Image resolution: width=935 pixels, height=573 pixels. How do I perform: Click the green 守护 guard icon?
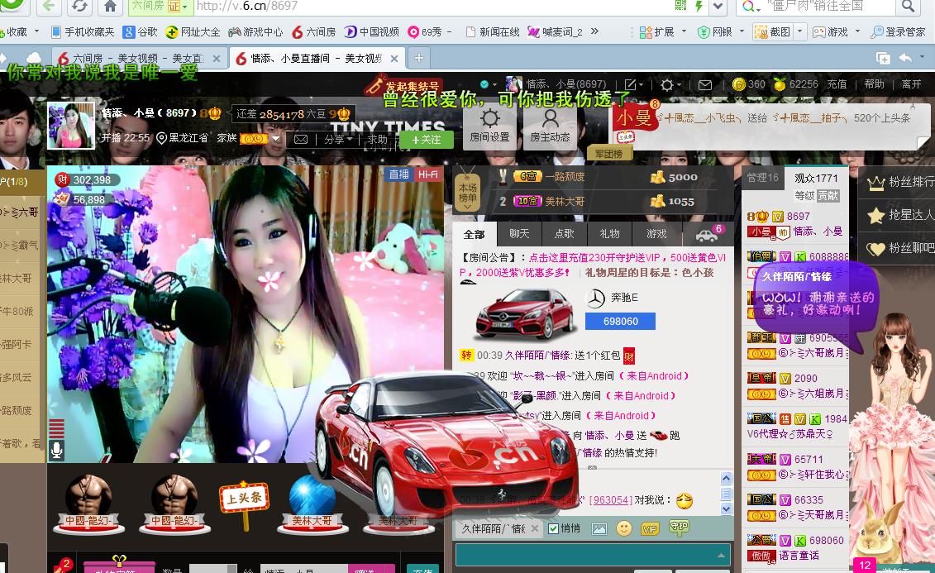[x=678, y=527]
